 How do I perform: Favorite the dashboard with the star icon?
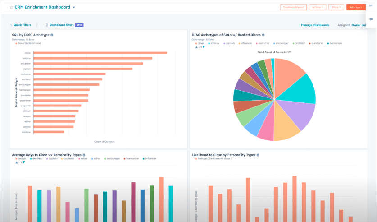[11, 7]
